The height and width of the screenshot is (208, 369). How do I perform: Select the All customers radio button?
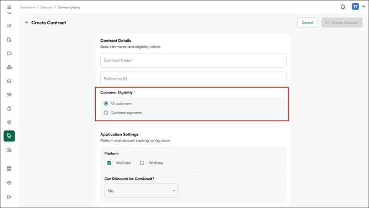106,103
